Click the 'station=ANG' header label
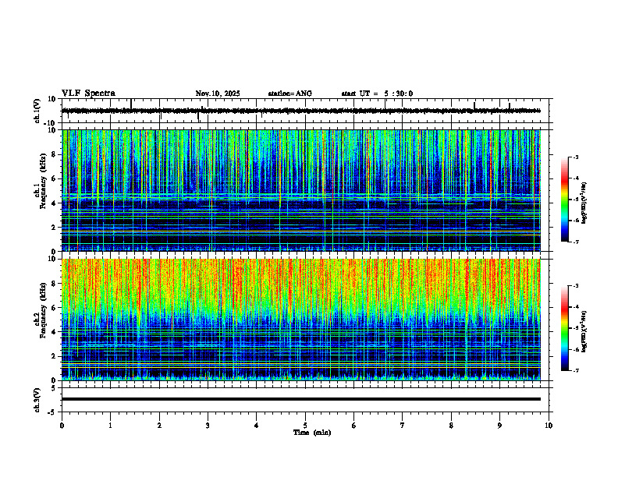Image resolution: width=618 pixels, height=477 pixels. coord(290,94)
